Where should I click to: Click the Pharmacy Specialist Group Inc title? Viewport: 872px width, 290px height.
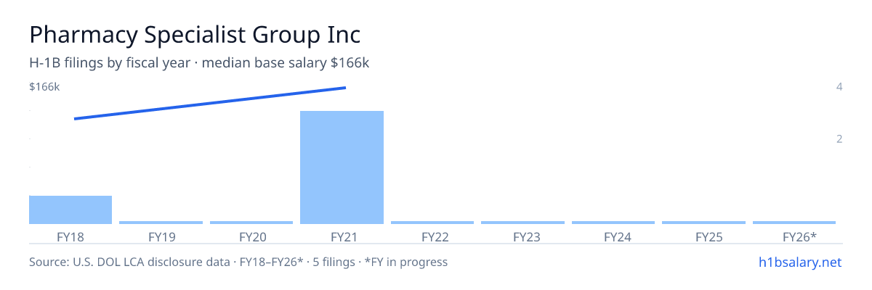195,35
